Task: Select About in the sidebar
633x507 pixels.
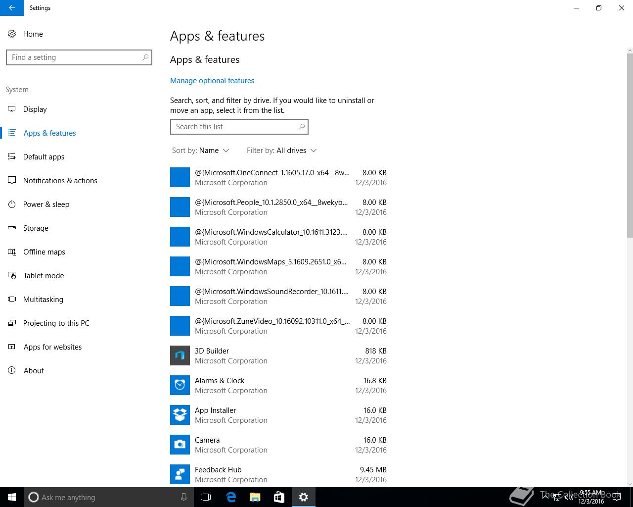Action: pyautogui.click(x=34, y=370)
